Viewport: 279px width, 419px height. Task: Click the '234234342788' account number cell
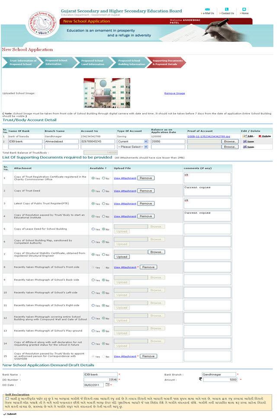(x=91, y=136)
